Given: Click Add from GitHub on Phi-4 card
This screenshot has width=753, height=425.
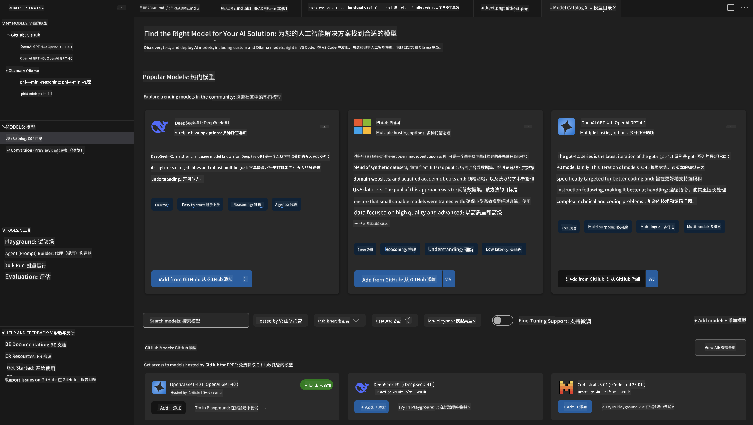Looking at the screenshot, I should pos(398,279).
